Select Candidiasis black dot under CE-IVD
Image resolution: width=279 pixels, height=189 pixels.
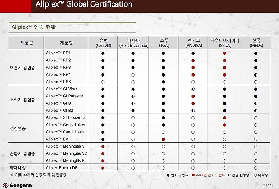click(103, 132)
